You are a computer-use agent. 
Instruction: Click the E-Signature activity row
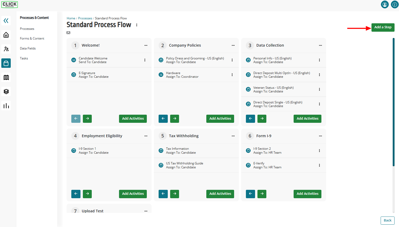coord(109,75)
